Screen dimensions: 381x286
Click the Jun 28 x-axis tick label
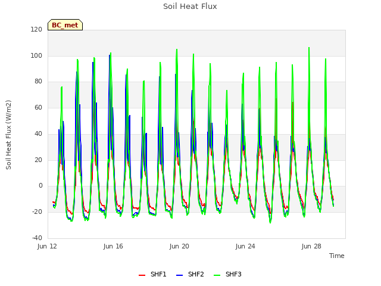click(311, 246)
